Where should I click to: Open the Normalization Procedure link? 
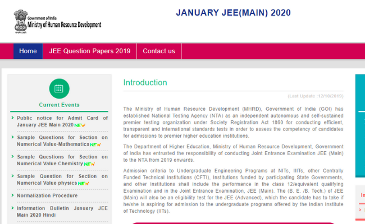tap(47, 195)
